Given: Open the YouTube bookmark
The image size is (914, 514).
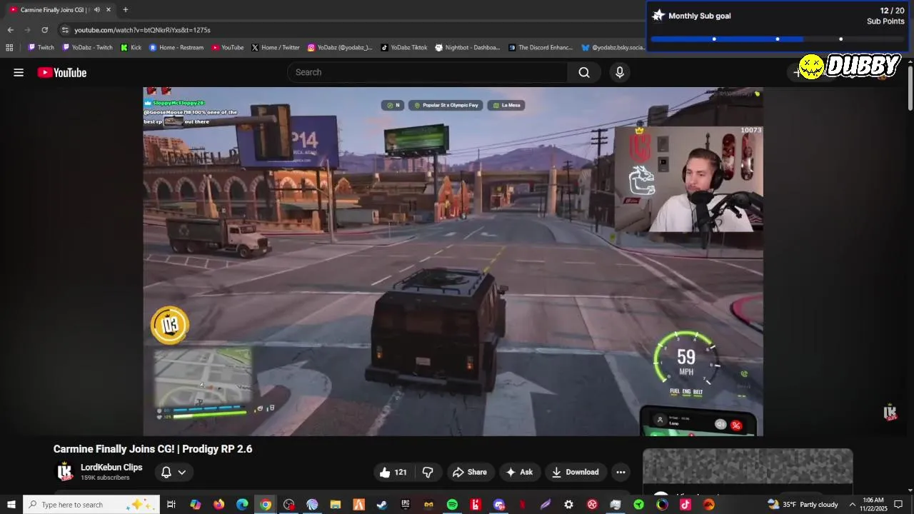Looking at the screenshot, I should [227, 48].
